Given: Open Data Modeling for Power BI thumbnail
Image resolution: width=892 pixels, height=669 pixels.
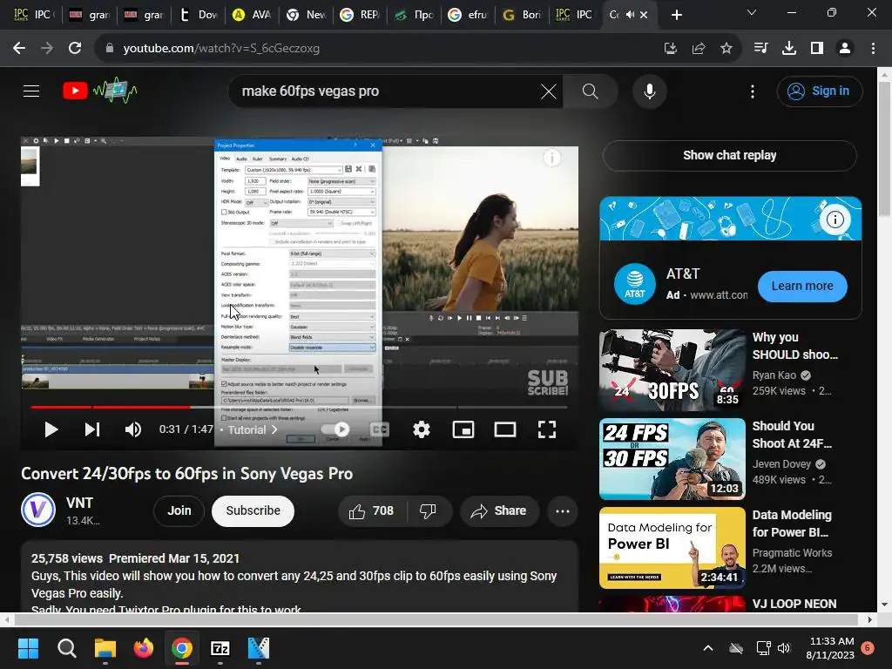Looking at the screenshot, I should point(672,548).
